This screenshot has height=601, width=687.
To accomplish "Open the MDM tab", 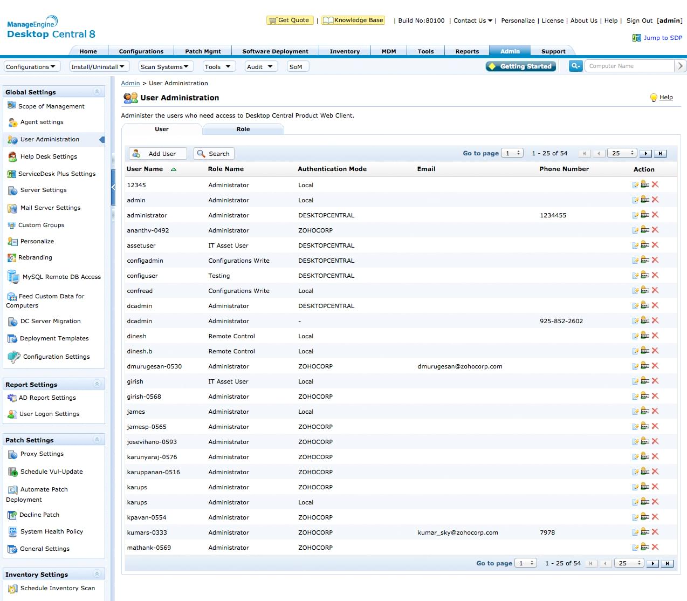I will point(389,51).
